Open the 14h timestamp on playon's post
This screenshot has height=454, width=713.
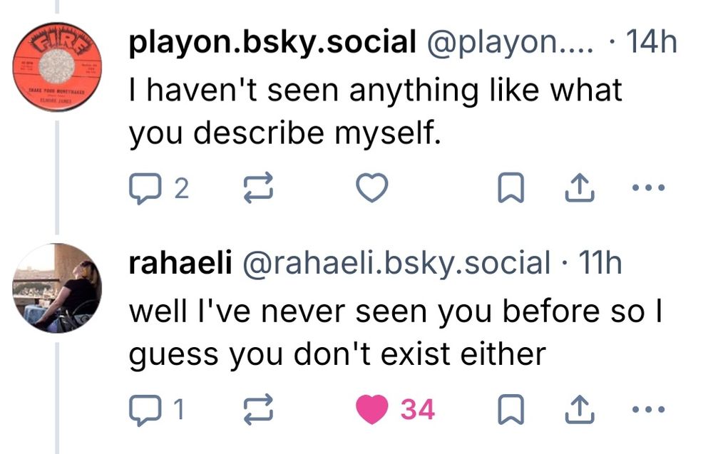coord(648,44)
